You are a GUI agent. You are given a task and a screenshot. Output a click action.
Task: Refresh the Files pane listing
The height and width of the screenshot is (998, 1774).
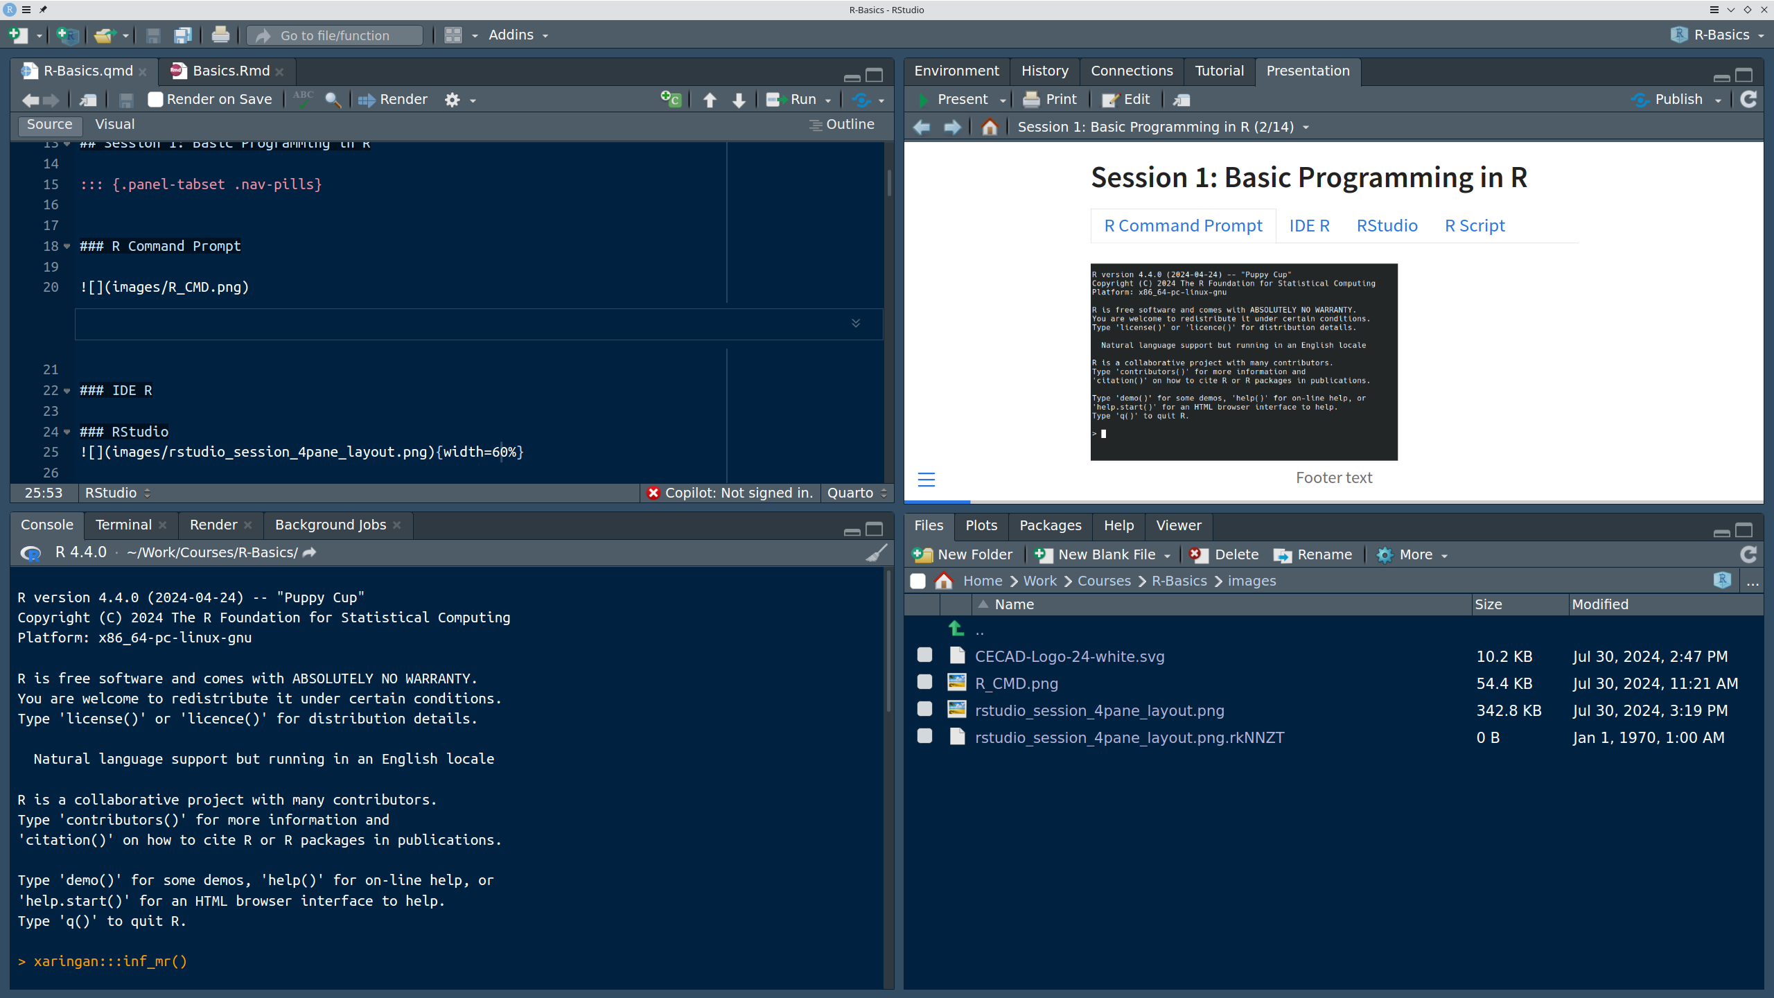(x=1748, y=554)
